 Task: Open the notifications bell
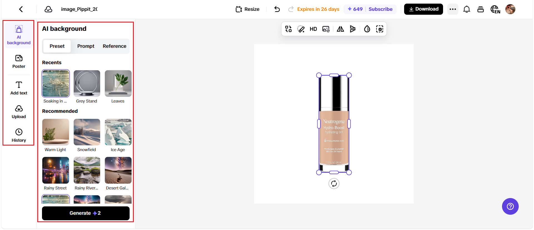click(x=467, y=9)
